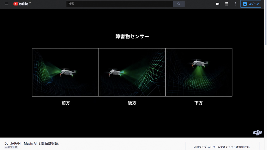Click the chat disabled notice text
This screenshot has width=267, height=150.
(x=222, y=147)
